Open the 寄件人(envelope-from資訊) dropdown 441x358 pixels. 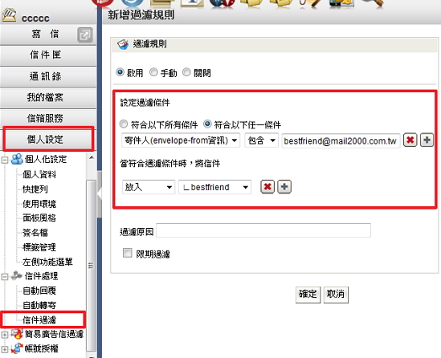[181, 140]
